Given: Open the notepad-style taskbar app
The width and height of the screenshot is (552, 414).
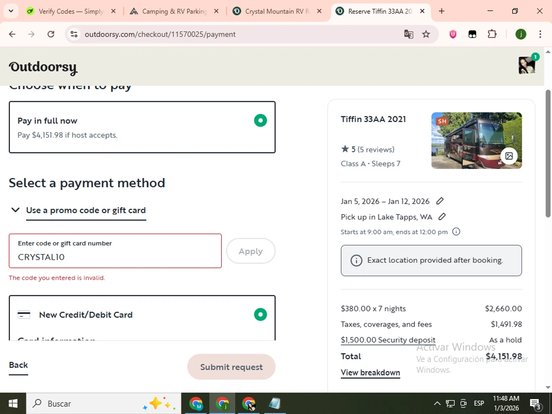Looking at the screenshot, I should 275,404.
